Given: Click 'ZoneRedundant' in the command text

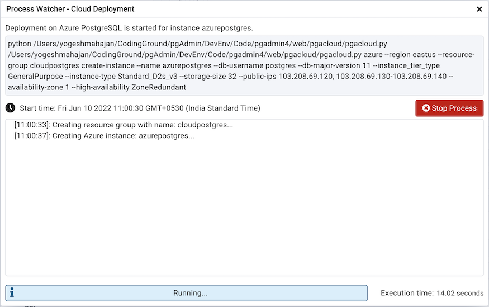Looking at the screenshot, I should (158, 87).
